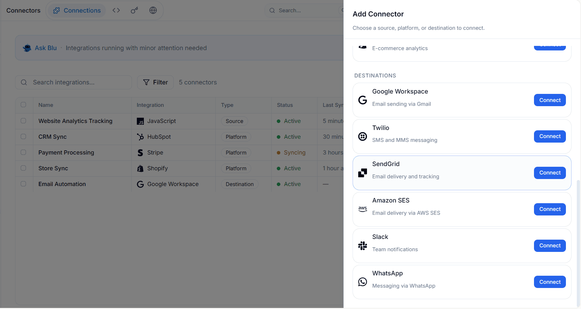Open the Email Automation connector
Screen dimensions: 581x309
[x=62, y=184]
